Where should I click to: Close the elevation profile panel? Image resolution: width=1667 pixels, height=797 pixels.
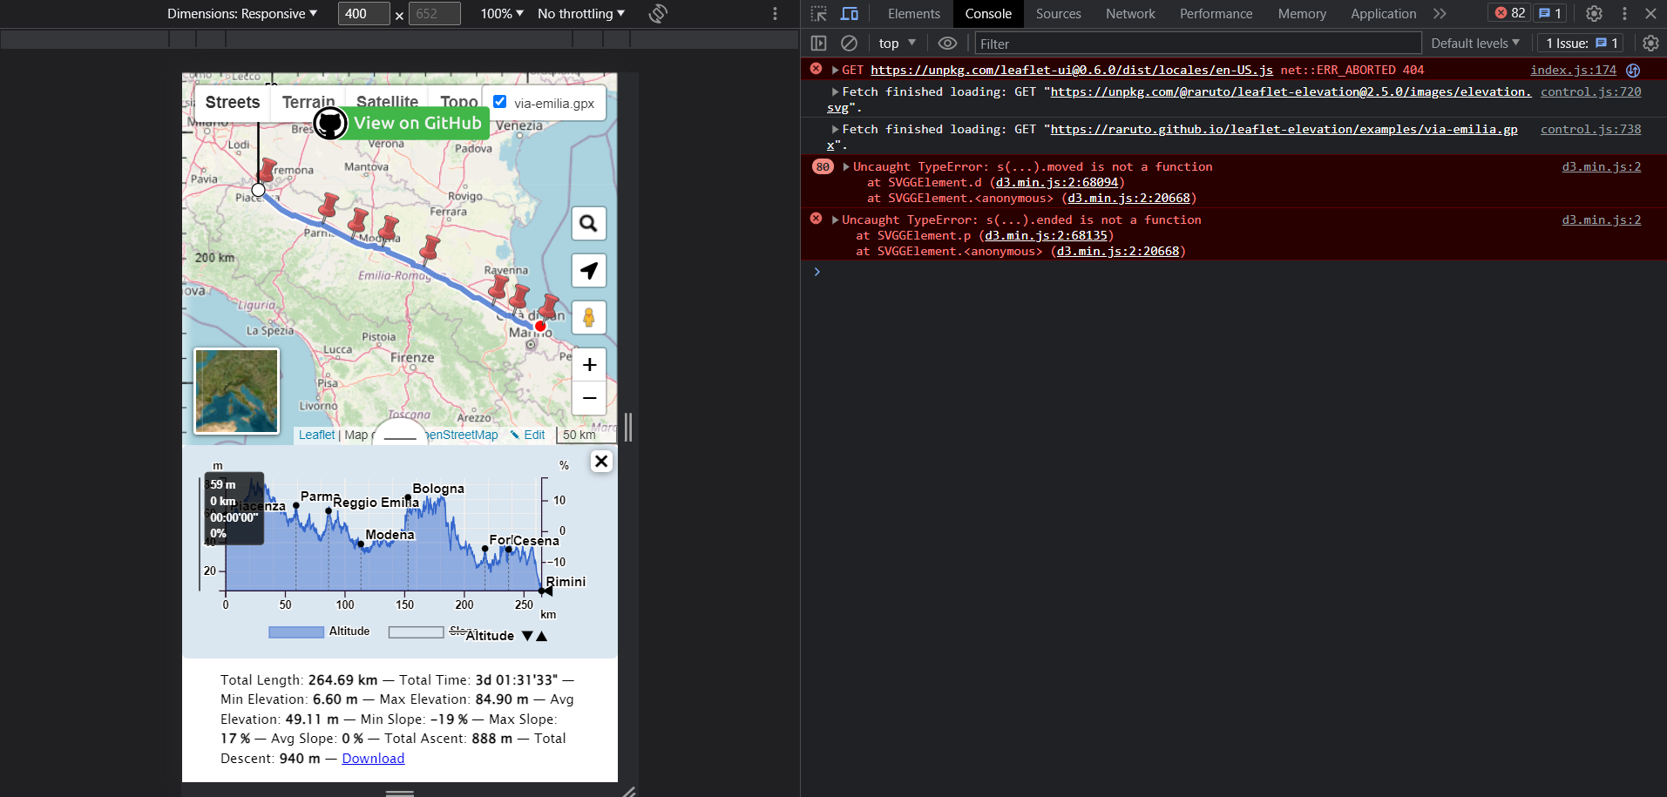click(600, 461)
